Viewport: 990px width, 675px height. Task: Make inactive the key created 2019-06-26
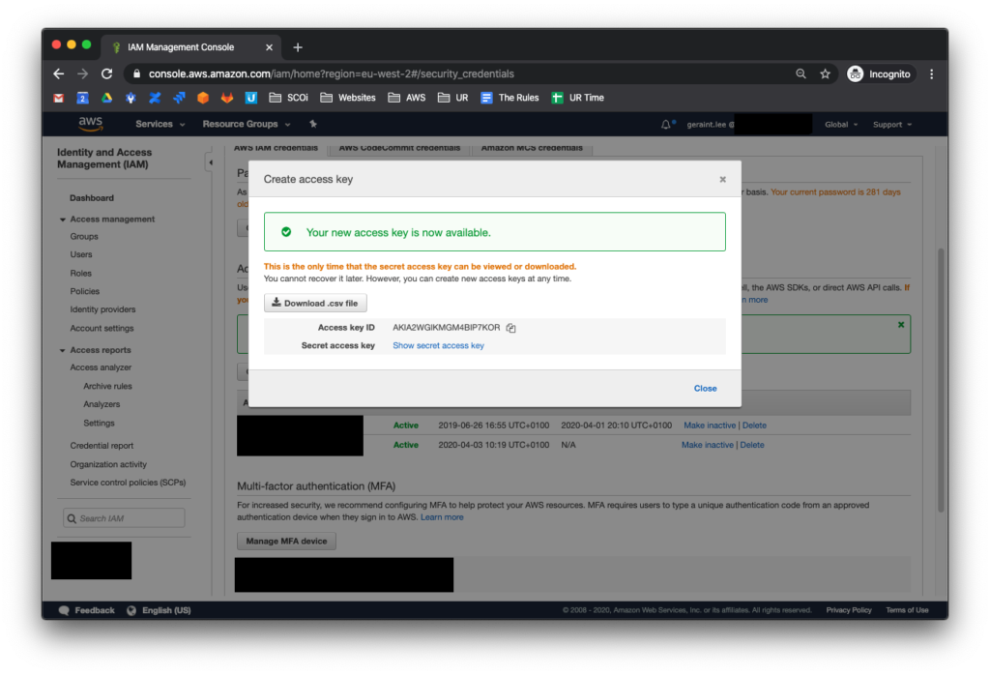coord(710,426)
